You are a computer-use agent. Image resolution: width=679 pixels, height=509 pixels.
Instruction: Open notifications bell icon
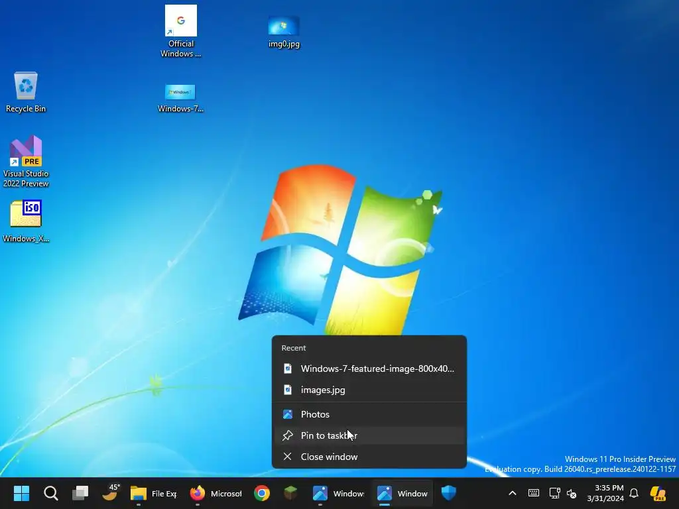(x=634, y=493)
